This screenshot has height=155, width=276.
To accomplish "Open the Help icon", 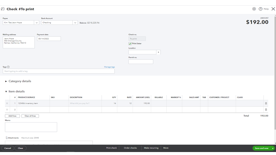I will point(261,9).
